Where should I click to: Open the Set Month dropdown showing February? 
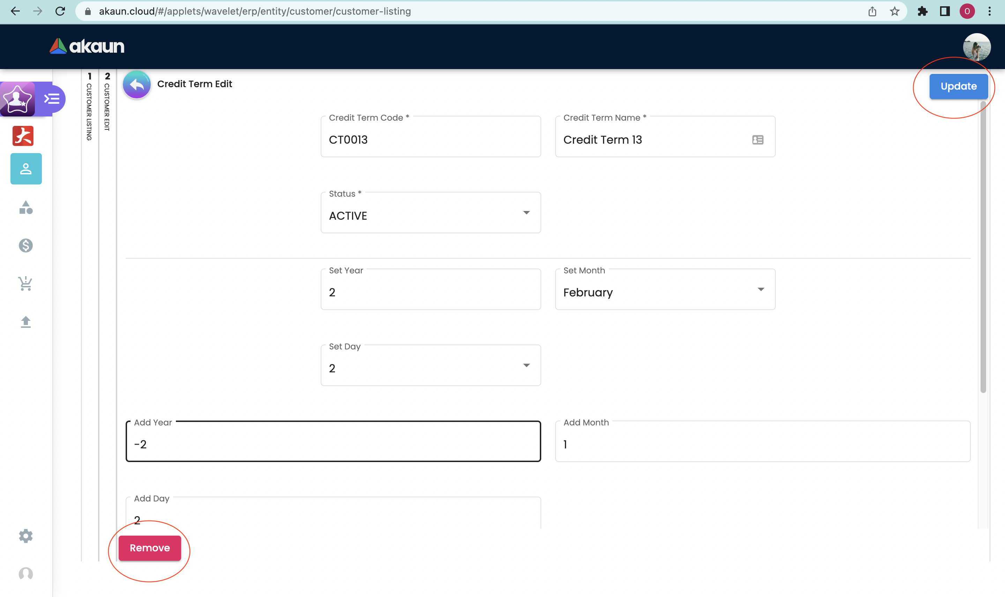(x=664, y=290)
